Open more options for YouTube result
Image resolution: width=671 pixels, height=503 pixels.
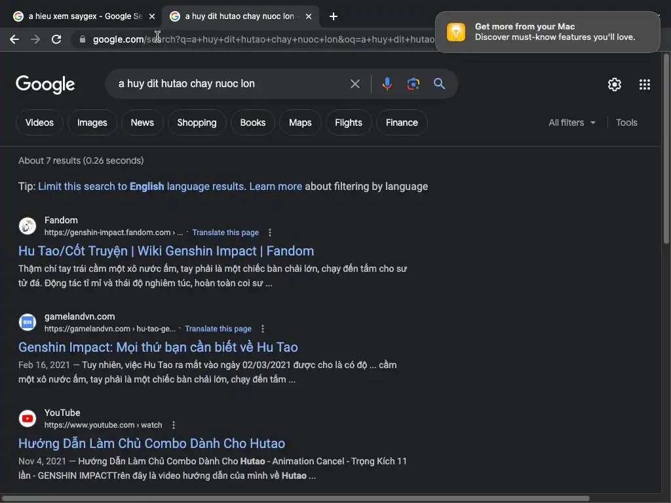173,425
